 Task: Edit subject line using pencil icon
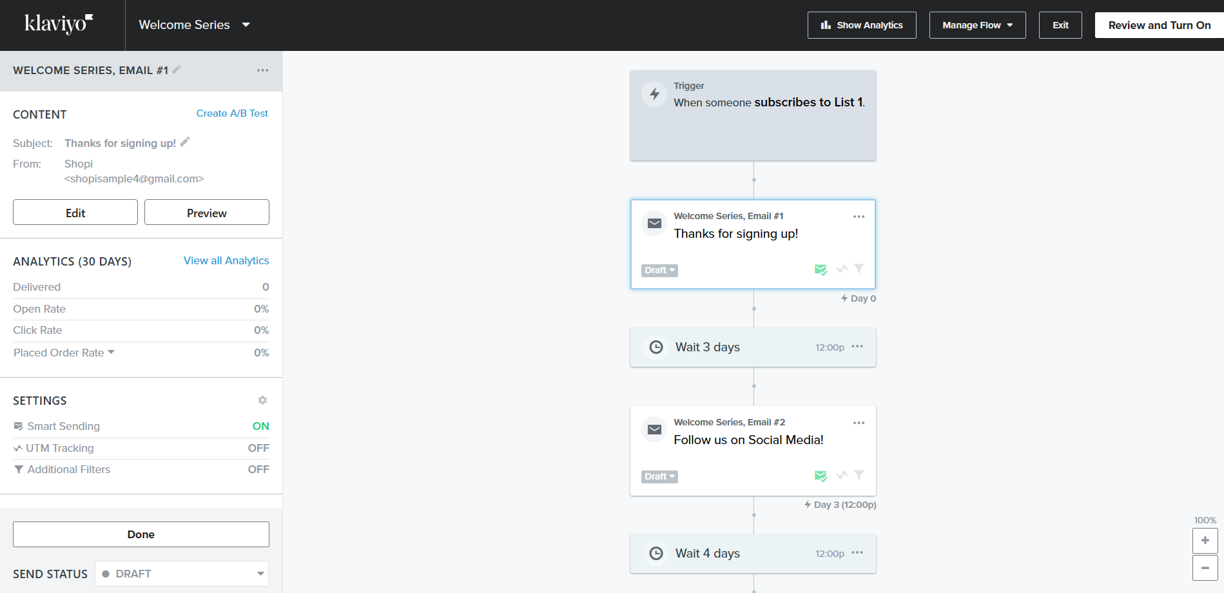click(x=185, y=142)
